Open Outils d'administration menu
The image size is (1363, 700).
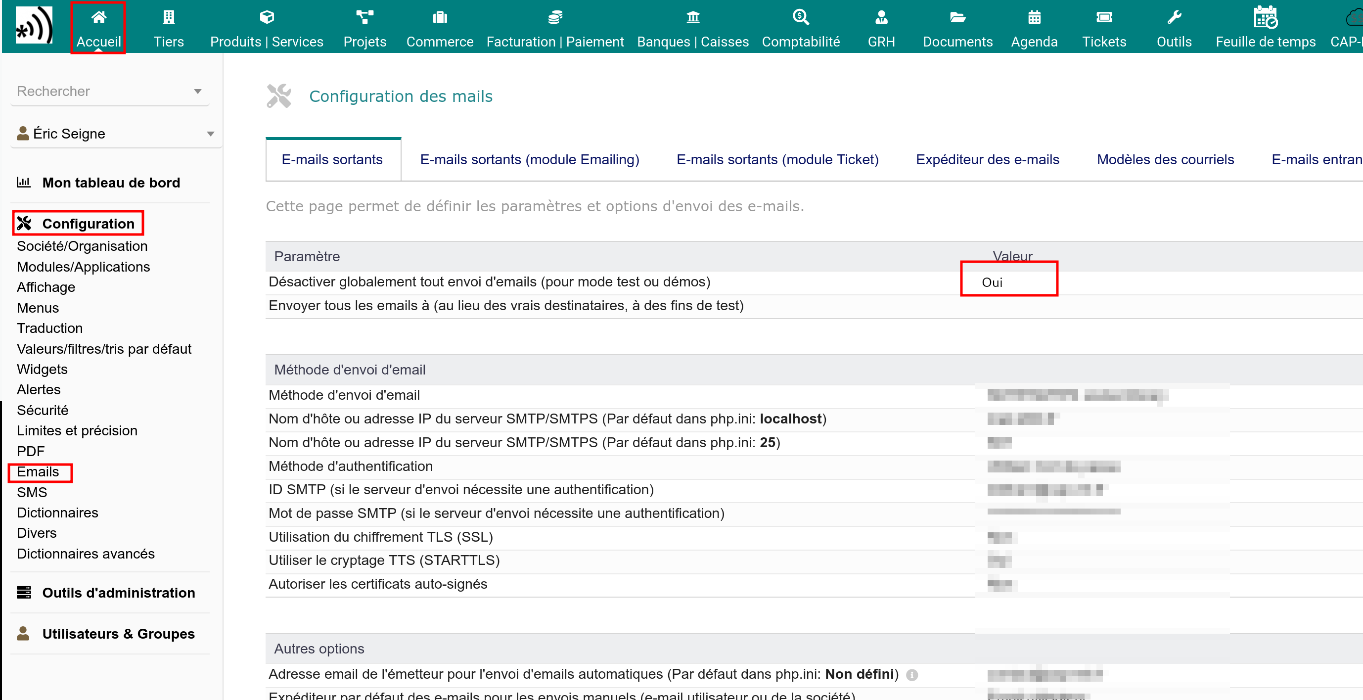pos(119,593)
